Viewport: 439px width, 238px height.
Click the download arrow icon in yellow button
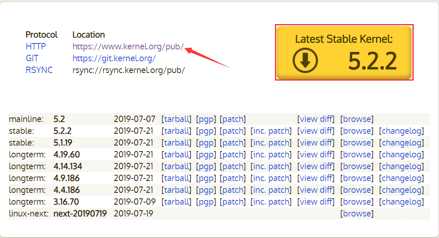tap(305, 60)
